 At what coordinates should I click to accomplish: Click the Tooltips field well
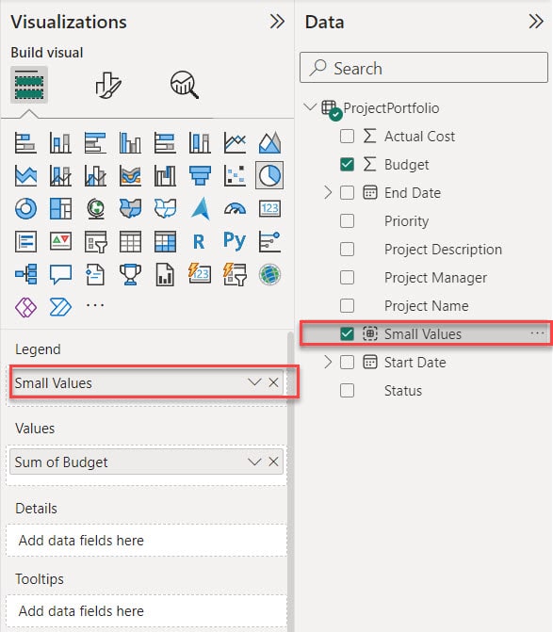click(146, 611)
